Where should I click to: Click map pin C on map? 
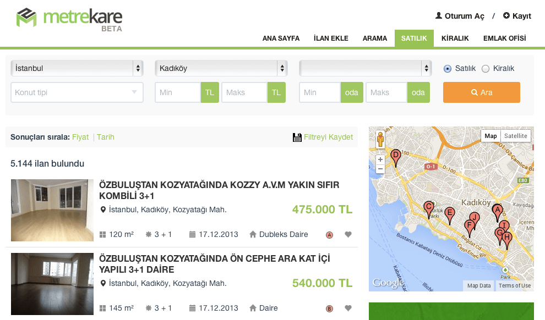tap(428, 208)
